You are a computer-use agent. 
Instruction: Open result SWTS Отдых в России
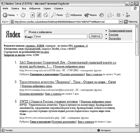pyautogui.click(x=49, y=102)
